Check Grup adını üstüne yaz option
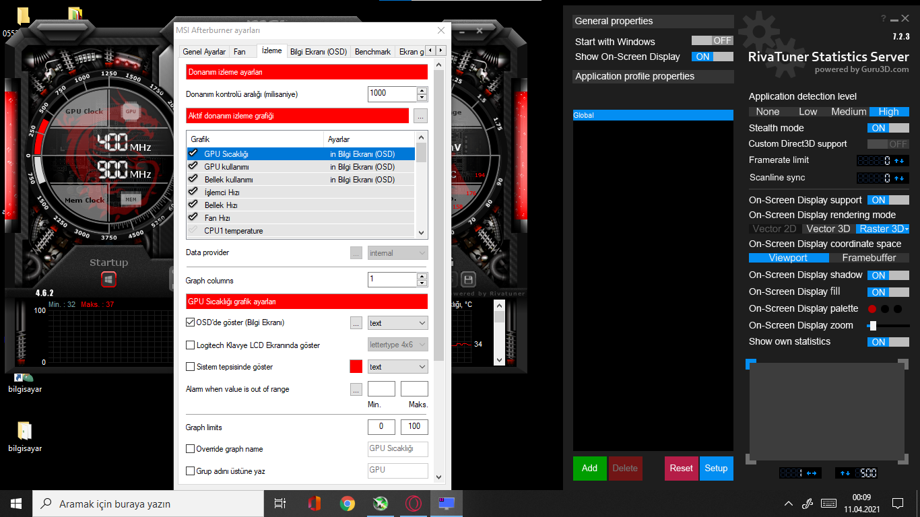The height and width of the screenshot is (517, 920). pos(190,471)
